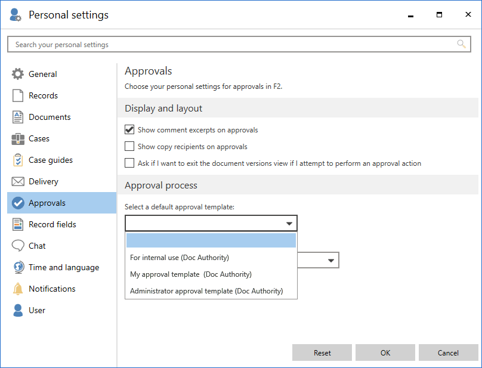This screenshot has height=368, width=482.
Task: Open the Record fields section
Action: pyautogui.click(x=52, y=225)
